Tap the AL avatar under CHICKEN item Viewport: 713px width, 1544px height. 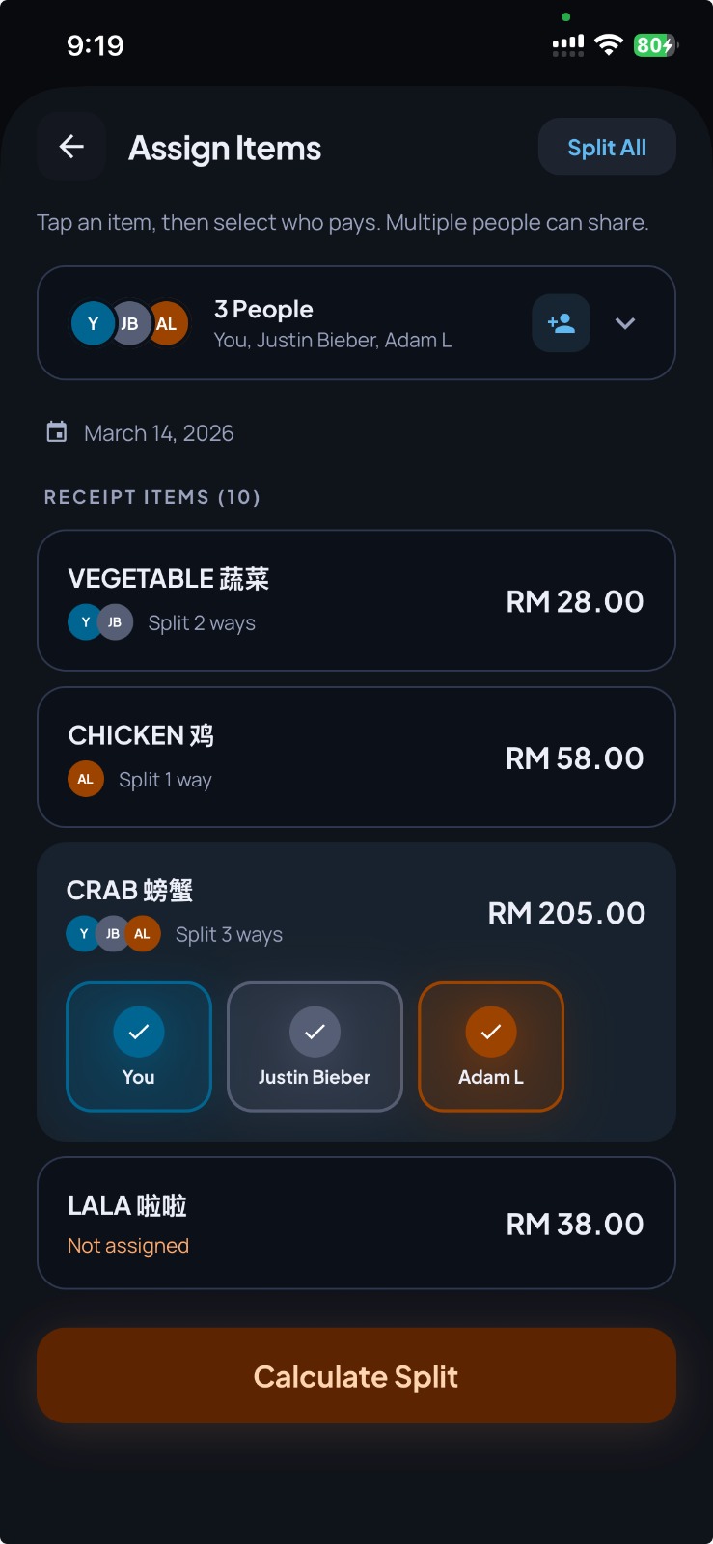85,779
